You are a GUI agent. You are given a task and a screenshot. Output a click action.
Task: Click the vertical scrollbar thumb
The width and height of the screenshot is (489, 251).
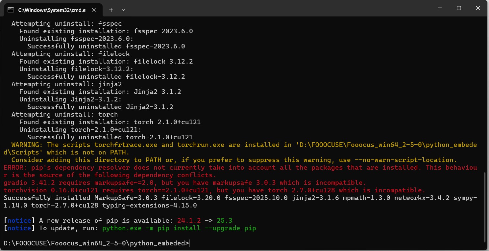pos(485,208)
